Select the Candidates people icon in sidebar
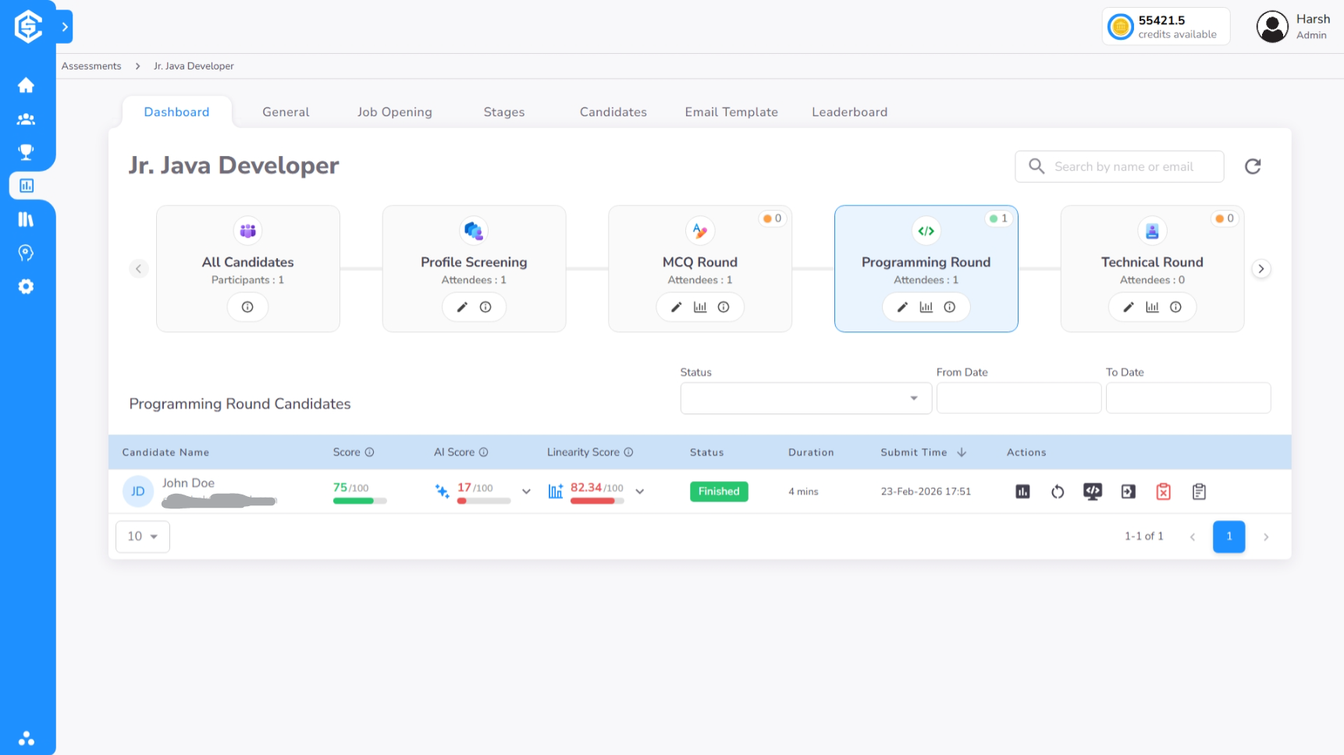 [27, 119]
